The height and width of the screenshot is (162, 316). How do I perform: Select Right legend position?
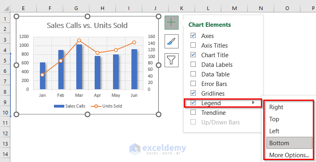click(276, 107)
